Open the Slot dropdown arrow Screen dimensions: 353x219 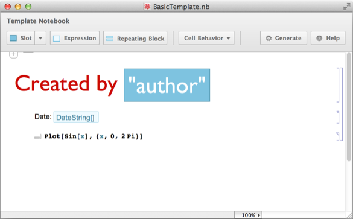40,38
